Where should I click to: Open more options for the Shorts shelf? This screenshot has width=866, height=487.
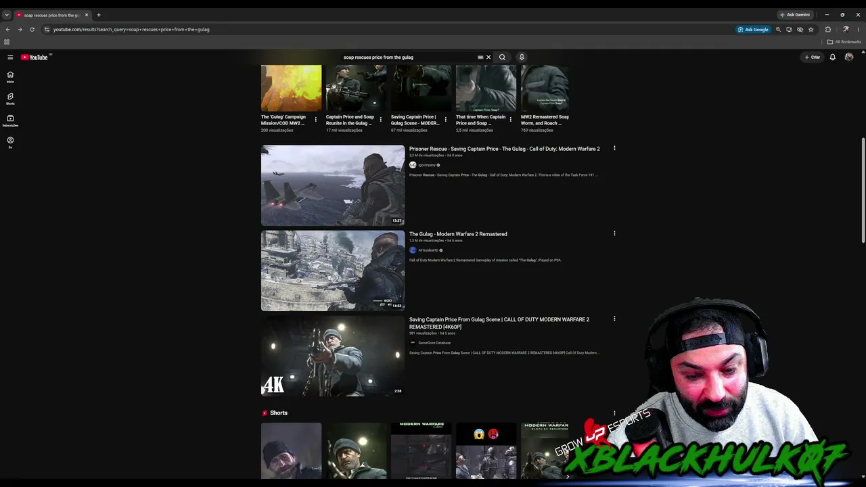(x=614, y=413)
